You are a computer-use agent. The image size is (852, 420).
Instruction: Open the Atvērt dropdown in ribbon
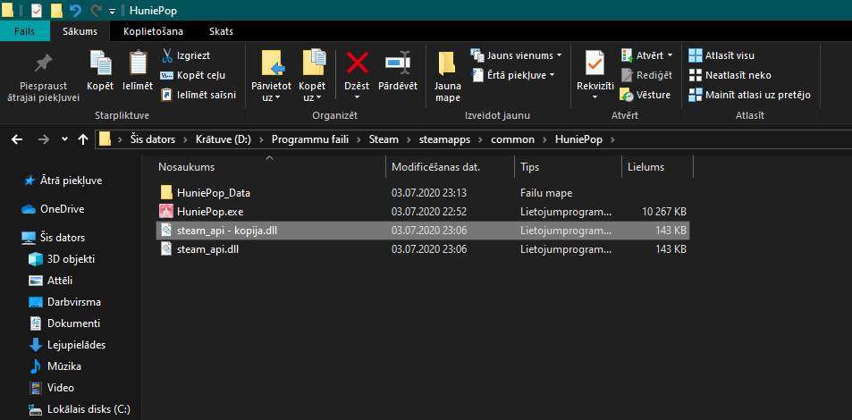646,55
